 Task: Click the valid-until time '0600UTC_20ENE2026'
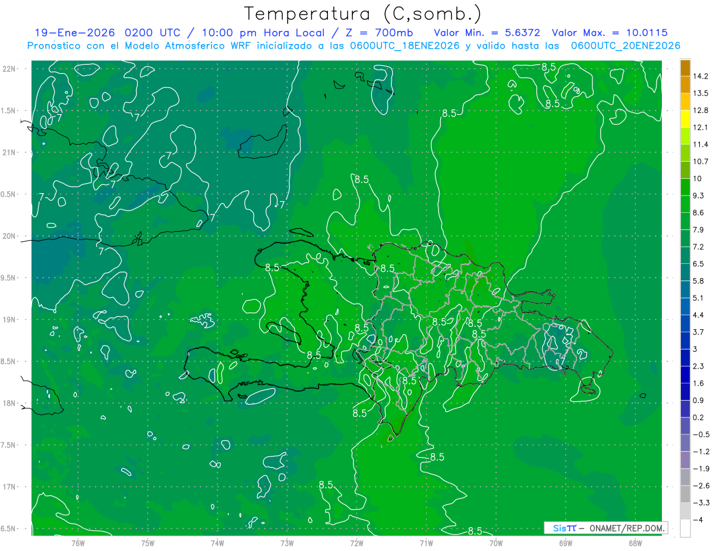tap(626, 46)
